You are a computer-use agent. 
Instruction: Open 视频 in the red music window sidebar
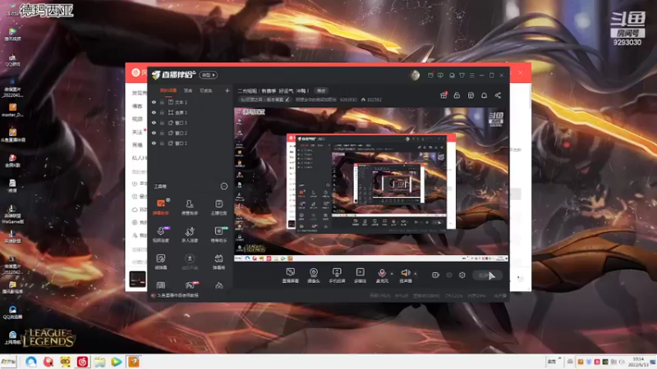[137, 119]
